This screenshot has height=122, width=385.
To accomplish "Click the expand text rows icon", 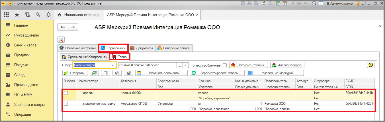I will (x=128, y=73).
